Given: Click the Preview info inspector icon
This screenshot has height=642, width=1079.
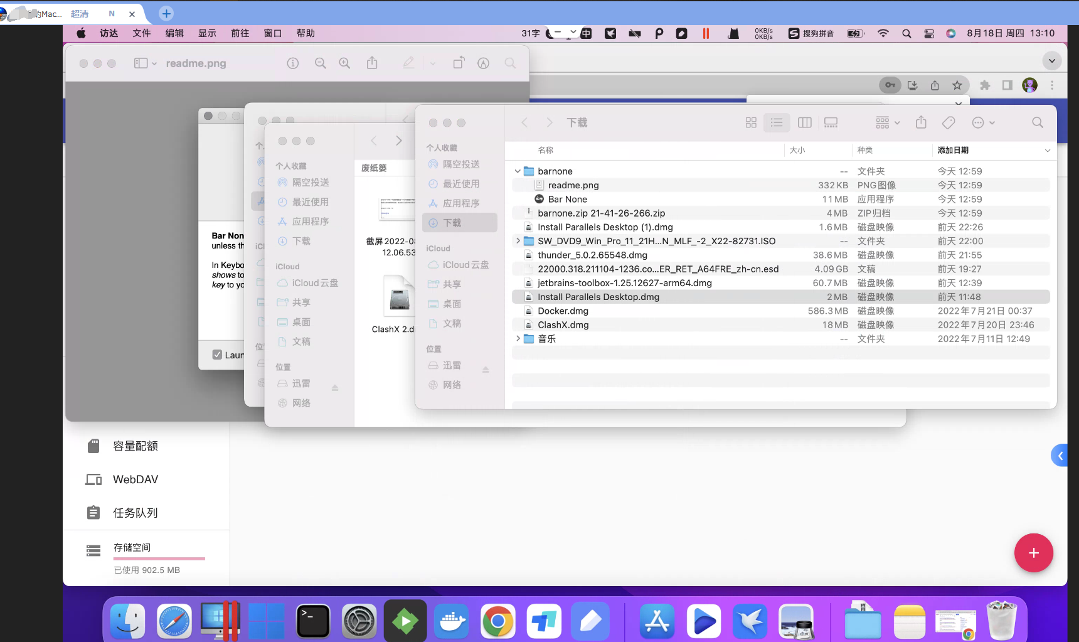Looking at the screenshot, I should pos(293,63).
